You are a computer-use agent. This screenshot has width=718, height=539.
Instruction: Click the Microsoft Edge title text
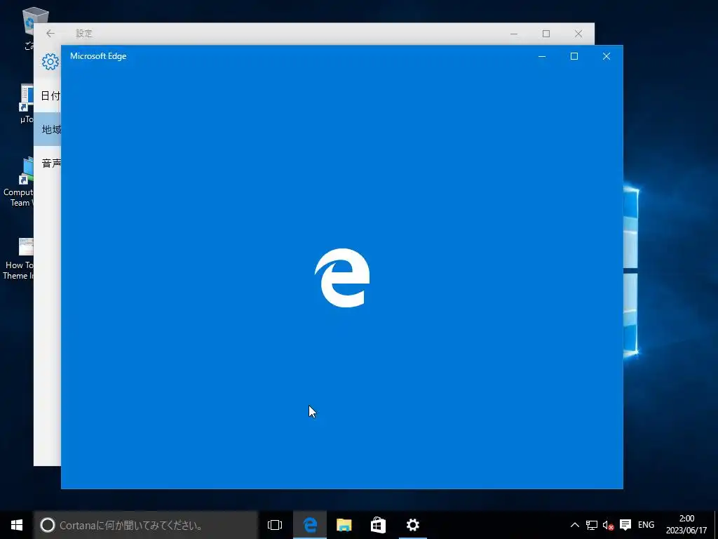pos(98,56)
